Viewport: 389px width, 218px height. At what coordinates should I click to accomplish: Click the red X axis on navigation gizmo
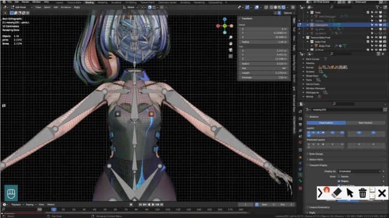click(218, 26)
